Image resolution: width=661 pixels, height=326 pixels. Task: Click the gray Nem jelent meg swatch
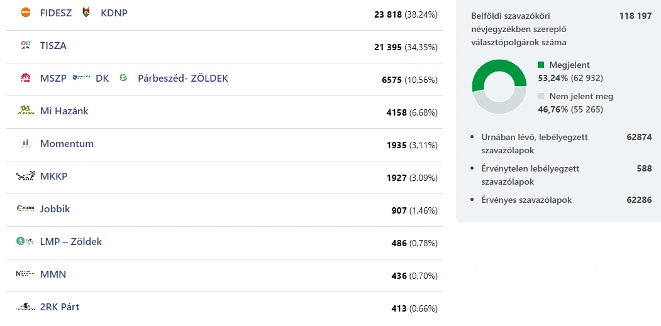[541, 96]
